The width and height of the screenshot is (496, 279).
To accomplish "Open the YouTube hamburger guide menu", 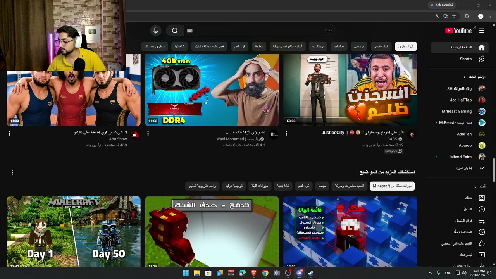I will click(x=482, y=31).
